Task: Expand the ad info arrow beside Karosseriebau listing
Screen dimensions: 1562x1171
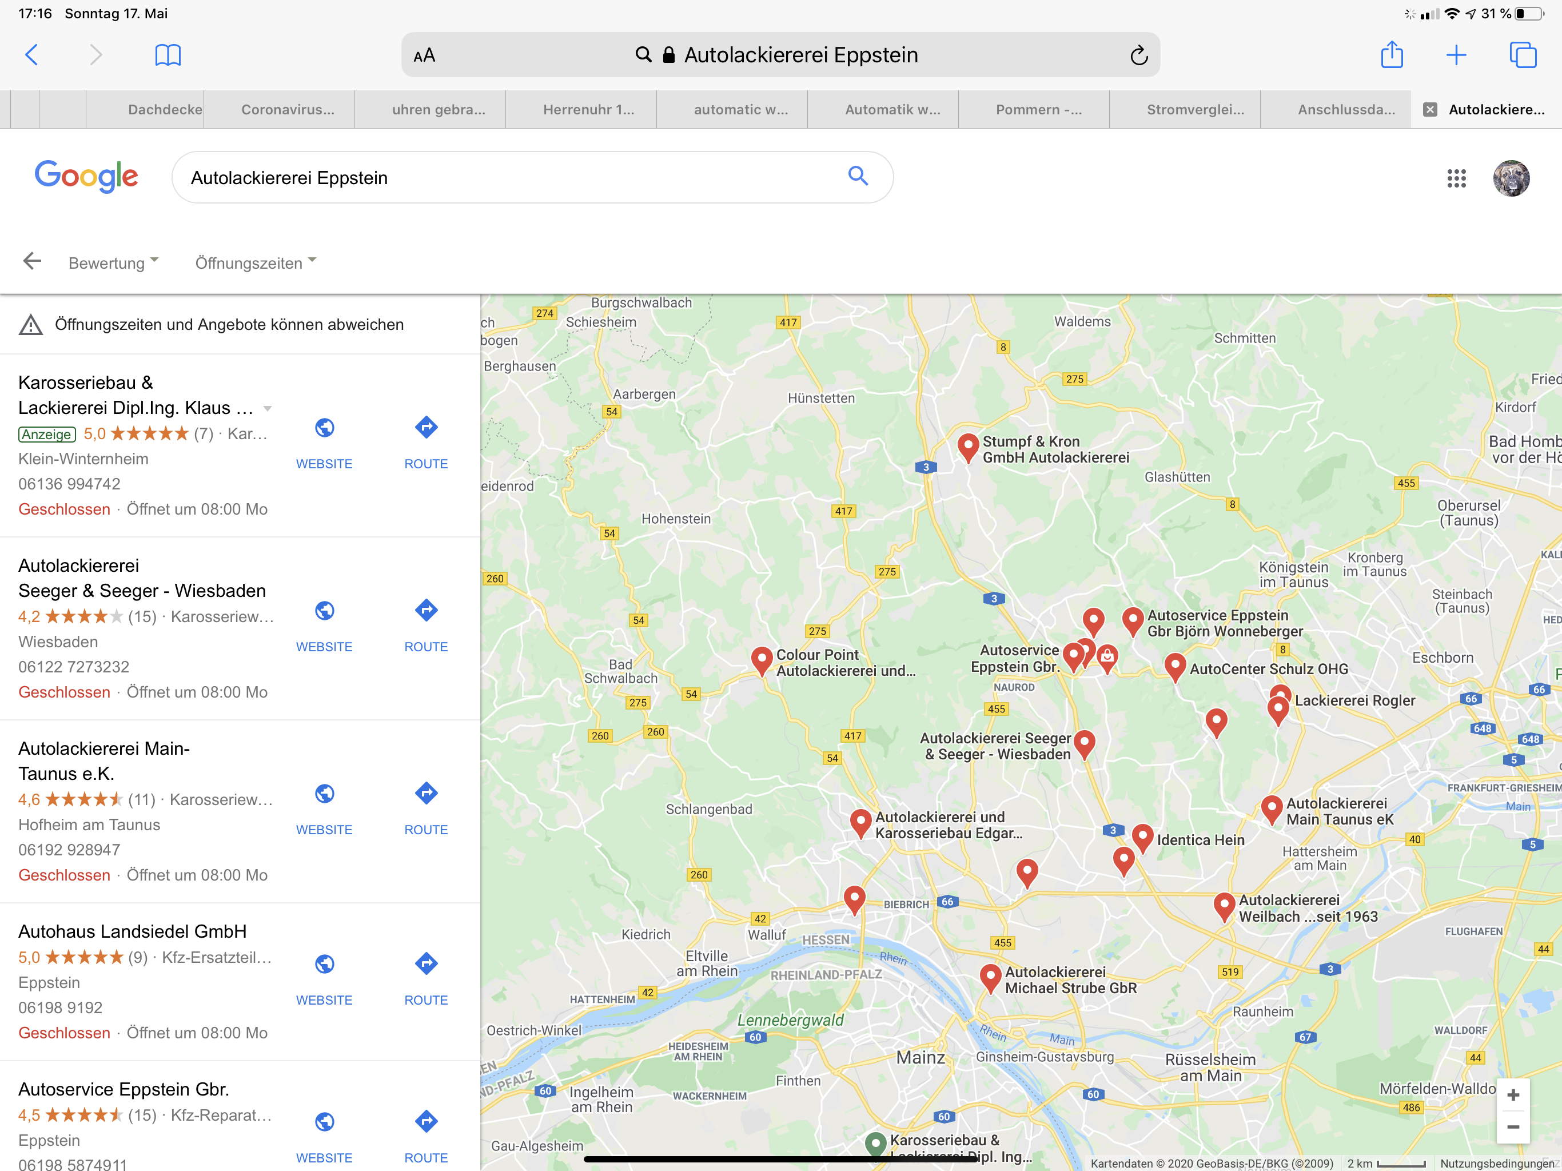Action: (x=268, y=409)
